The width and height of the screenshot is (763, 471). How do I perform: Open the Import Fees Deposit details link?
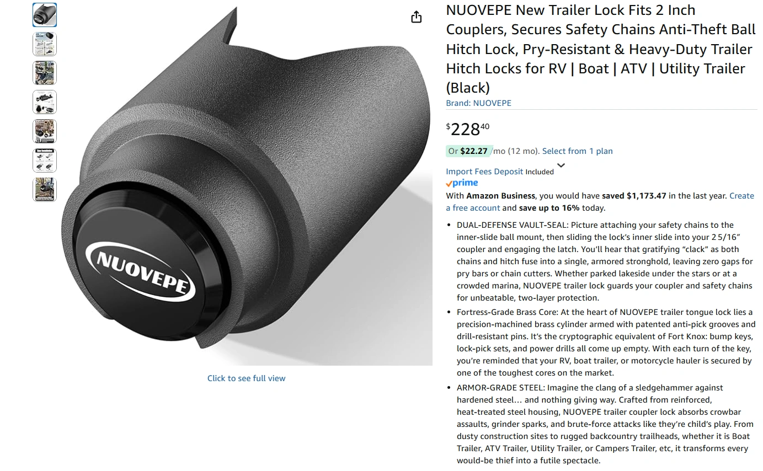tap(484, 172)
